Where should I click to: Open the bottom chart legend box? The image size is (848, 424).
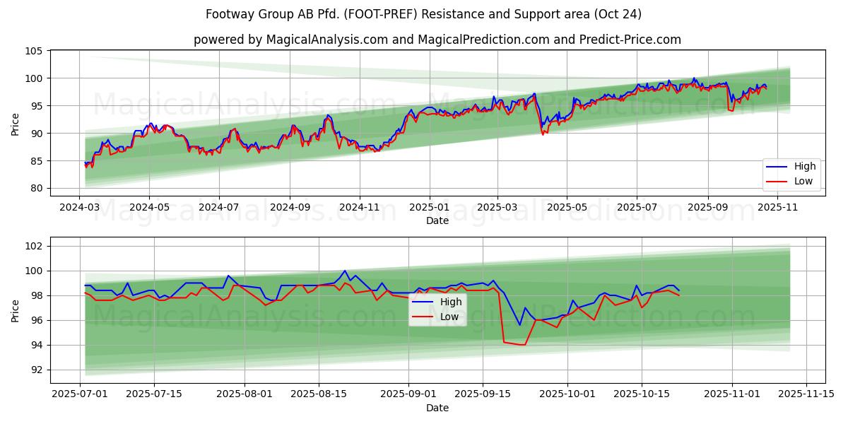click(437, 309)
